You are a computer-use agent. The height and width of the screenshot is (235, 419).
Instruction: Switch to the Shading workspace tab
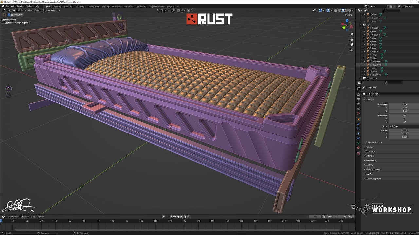pos(105,7)
